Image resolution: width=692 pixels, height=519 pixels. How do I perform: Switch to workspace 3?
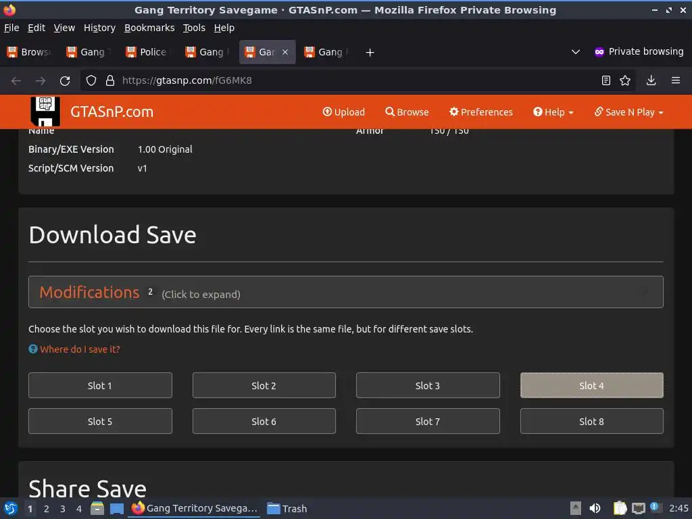click(x=63, y=509)
